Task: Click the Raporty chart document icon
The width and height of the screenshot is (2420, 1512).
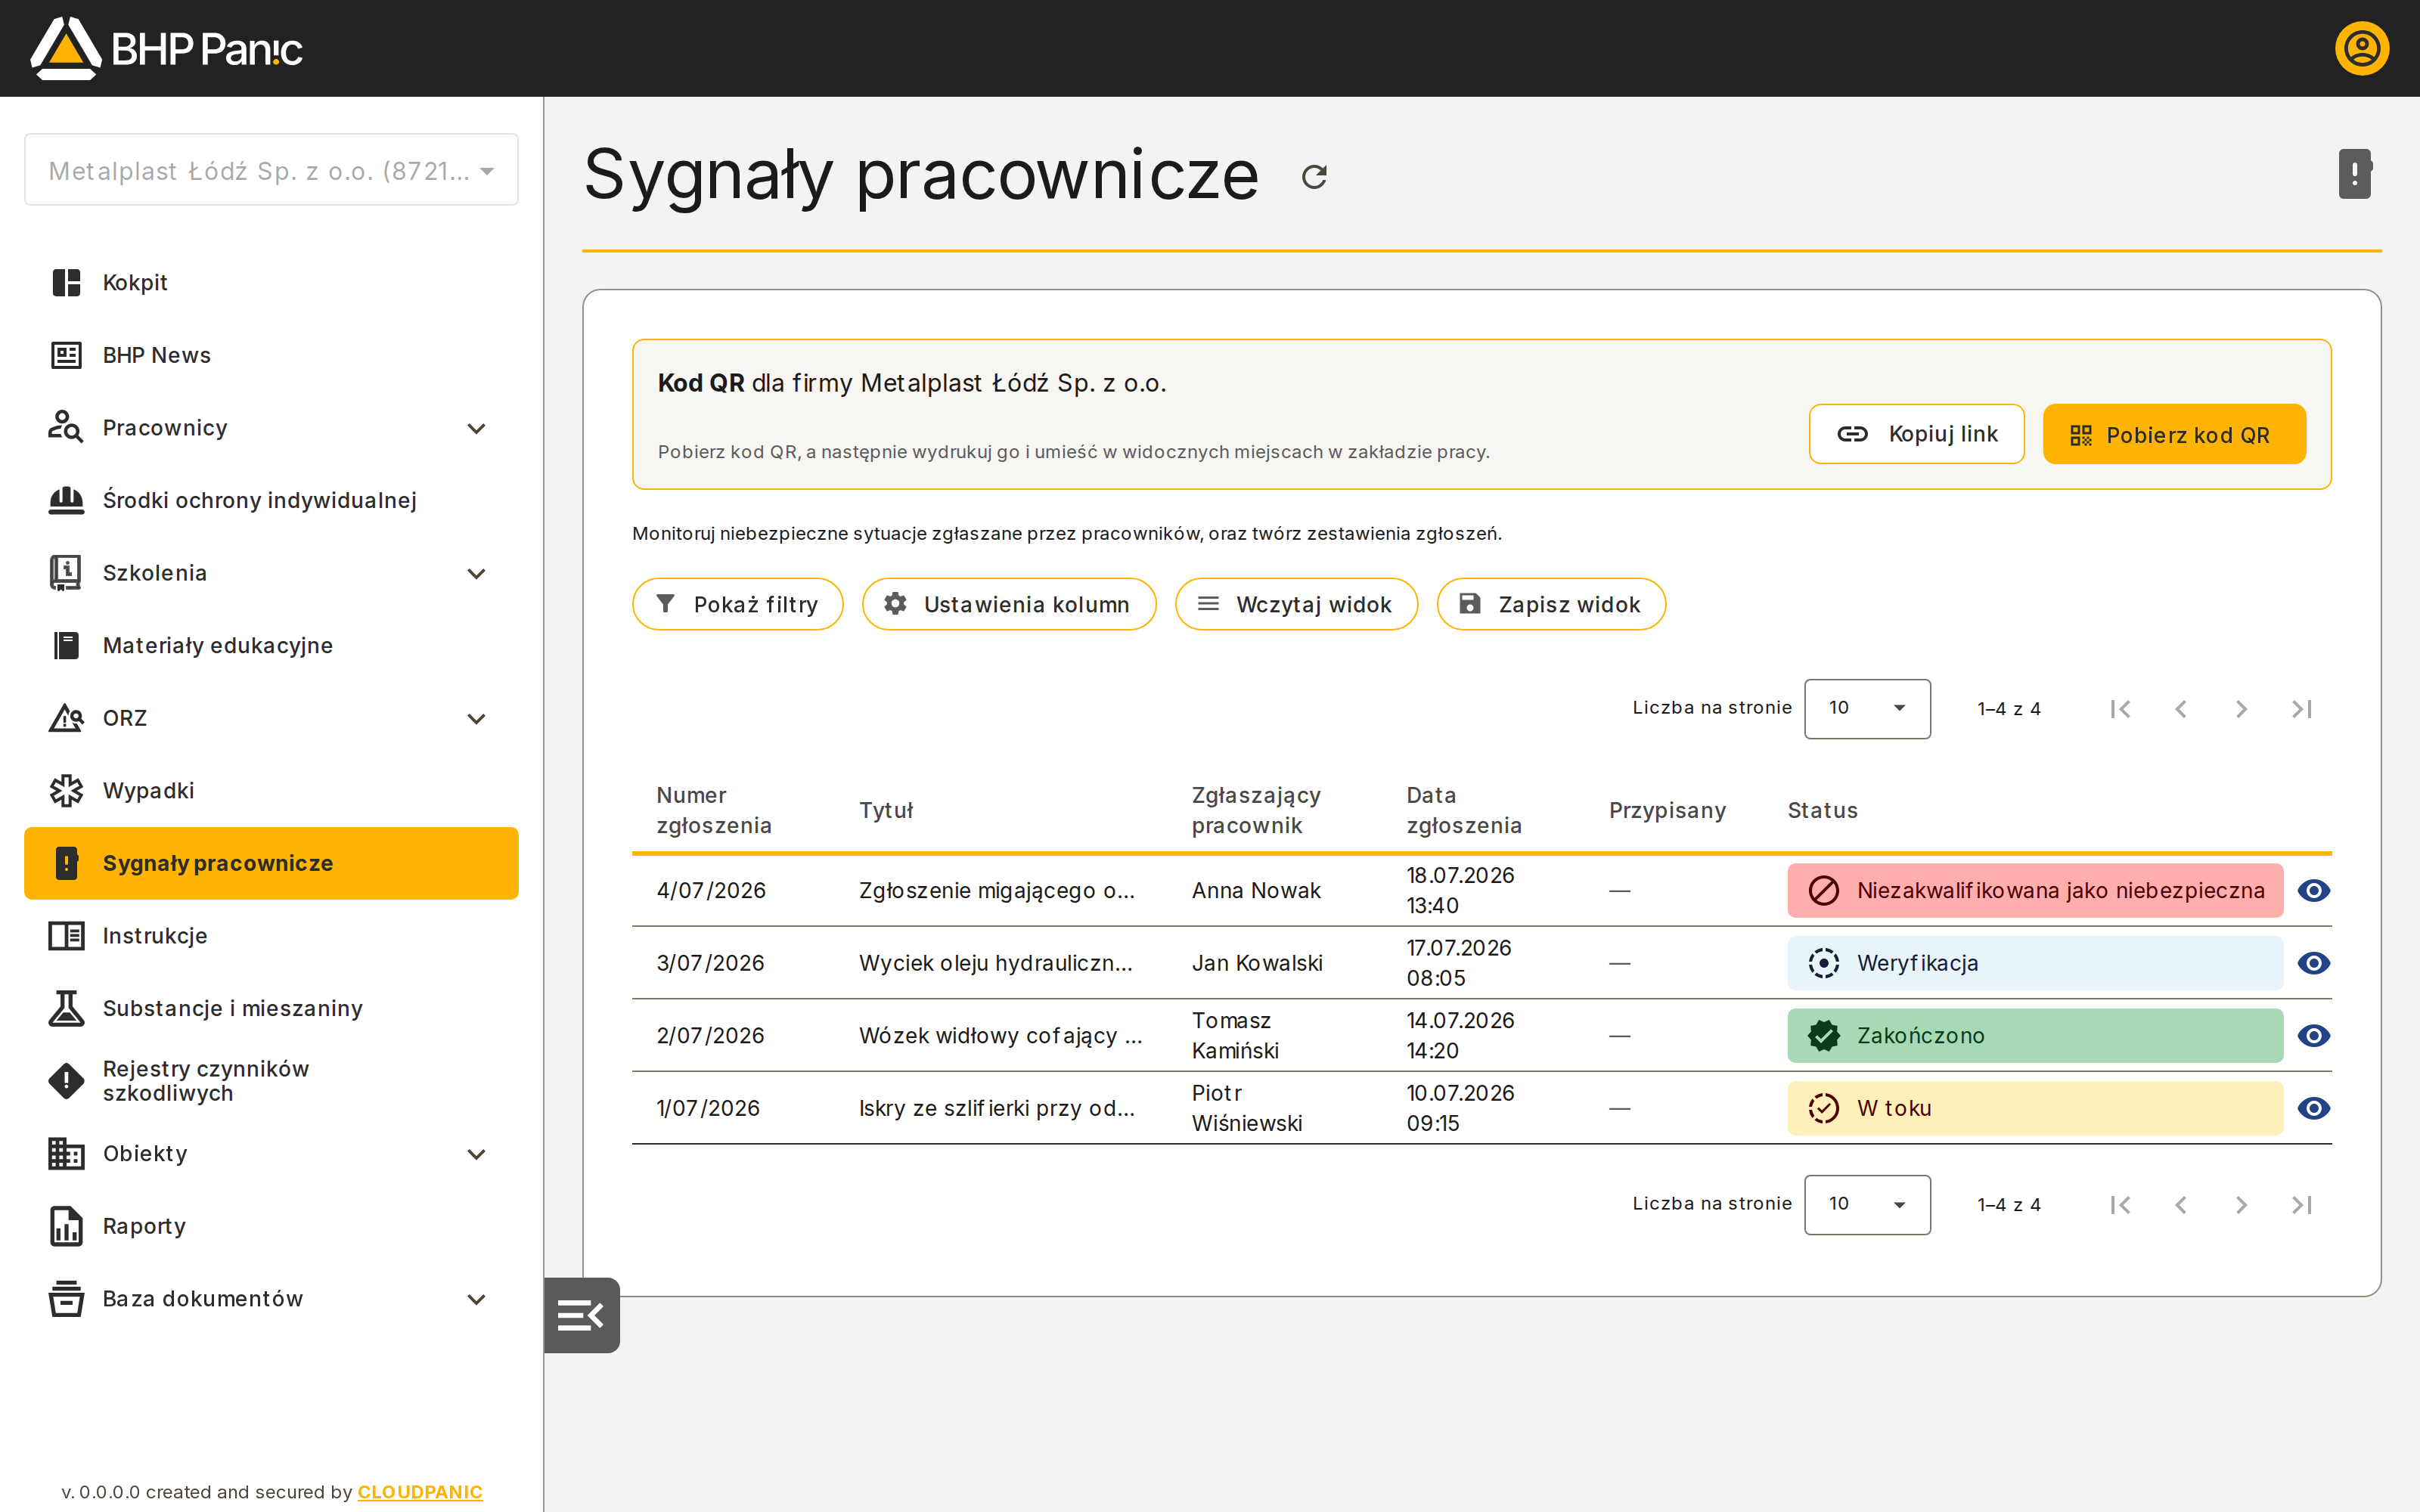Action: point(66,1226)
